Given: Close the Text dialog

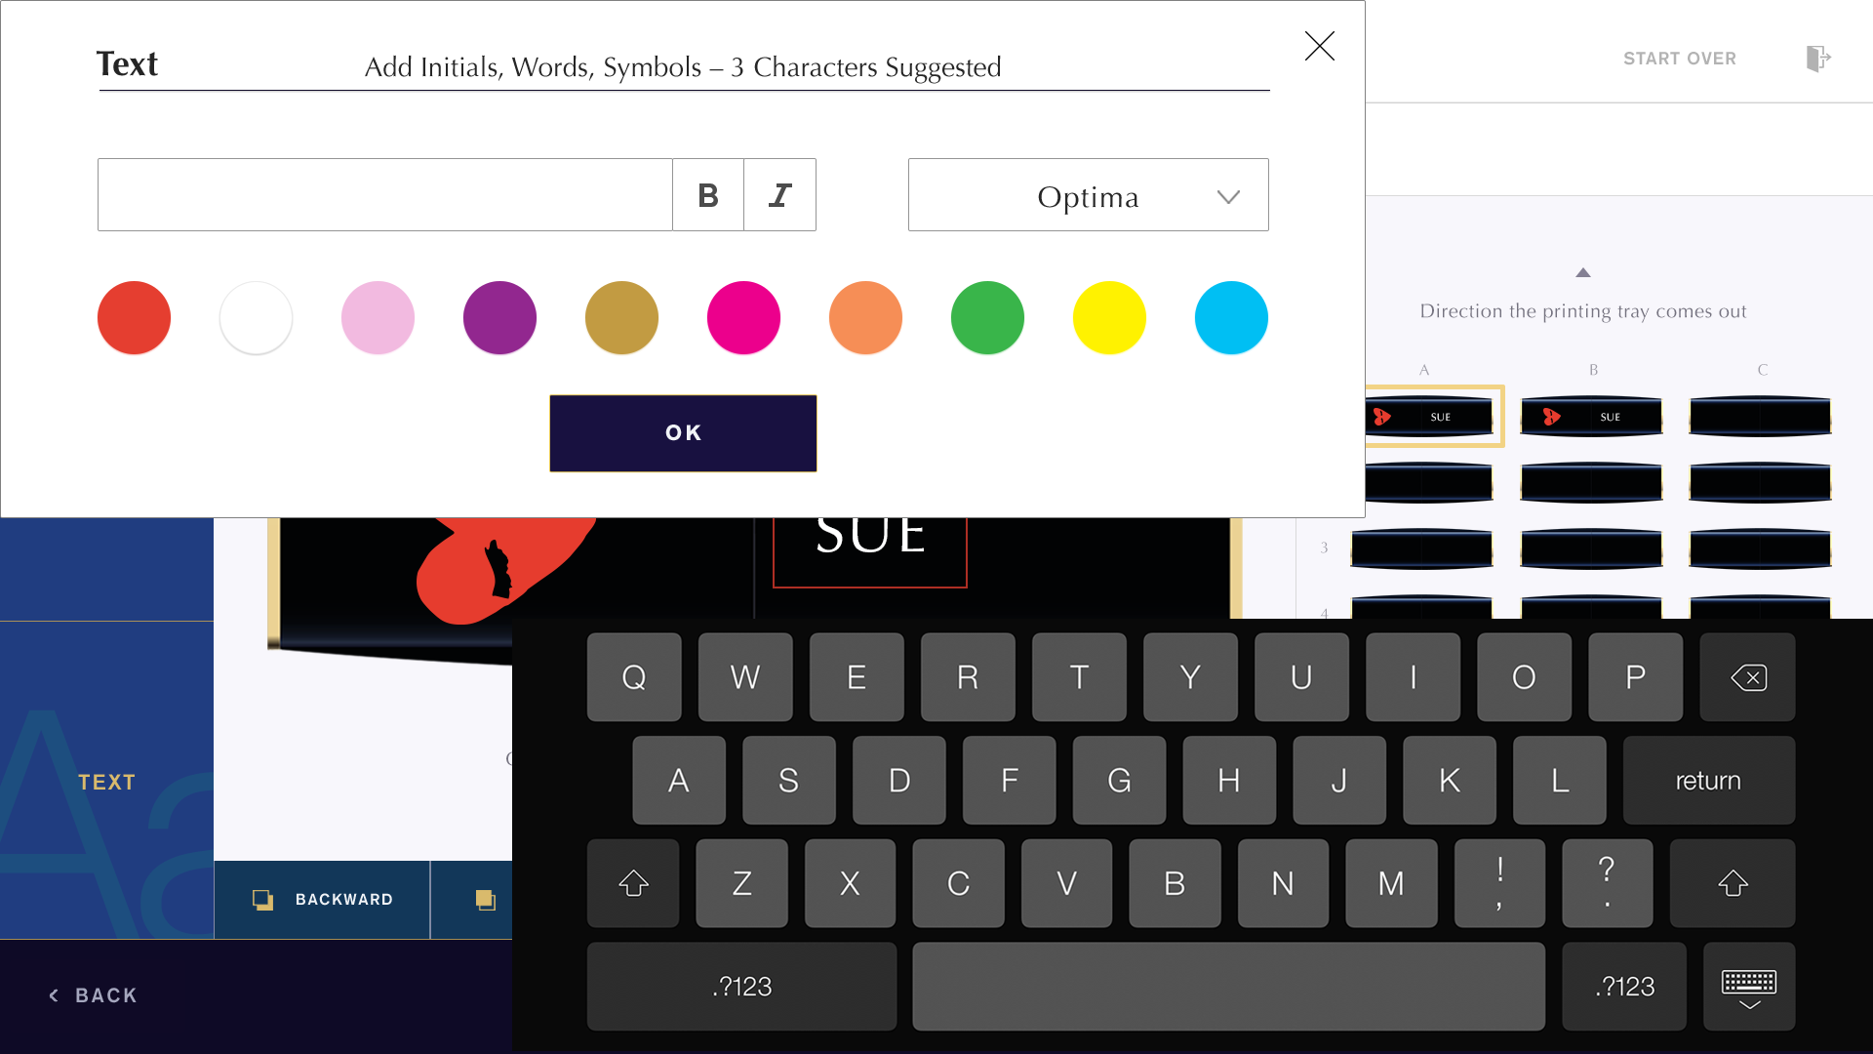Looking at the screenshot, I should pos(1319,46).
